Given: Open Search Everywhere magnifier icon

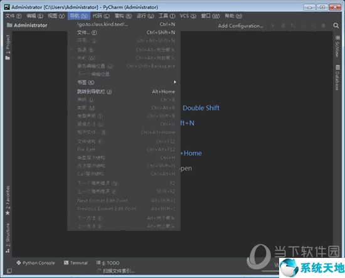Looking at the screenshot, I should (336, 26).
